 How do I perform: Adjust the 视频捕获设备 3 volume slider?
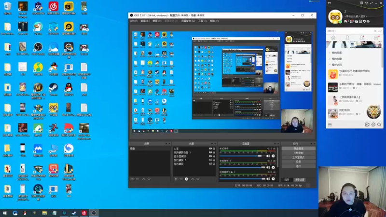click(x=242, y=179)
